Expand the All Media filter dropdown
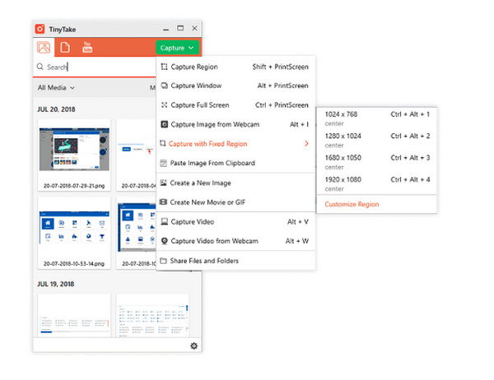This screenshot has height=380, width=494. tap(56, 88)
